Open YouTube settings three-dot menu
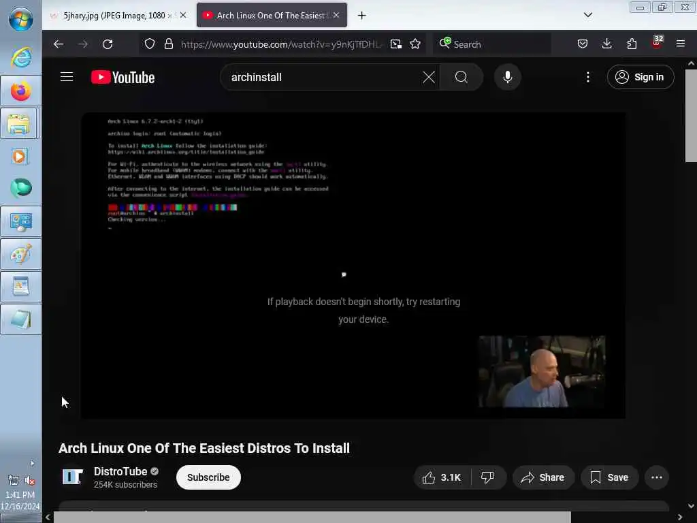The image size is (697, 523). (587, 77)
